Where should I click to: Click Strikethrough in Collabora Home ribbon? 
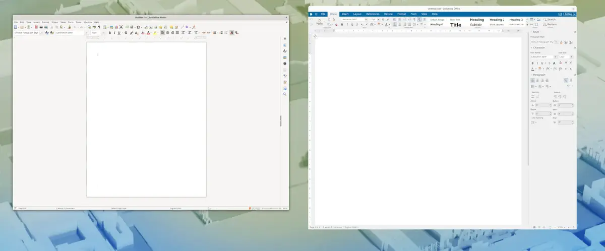tap(357, 24)
